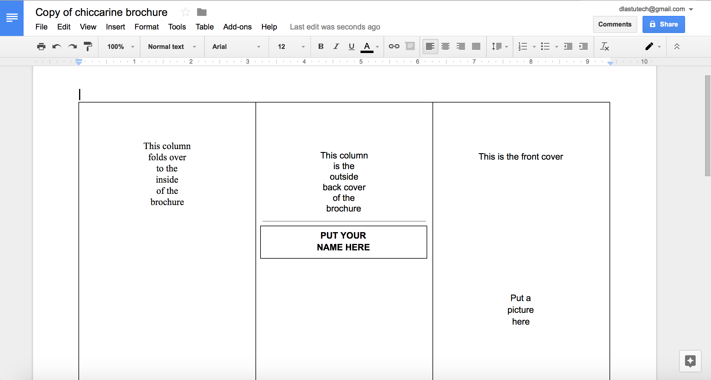Click the Underline formatting icon
The width and height of the screenshot is (711, 380).
click(x=351, y=47)
